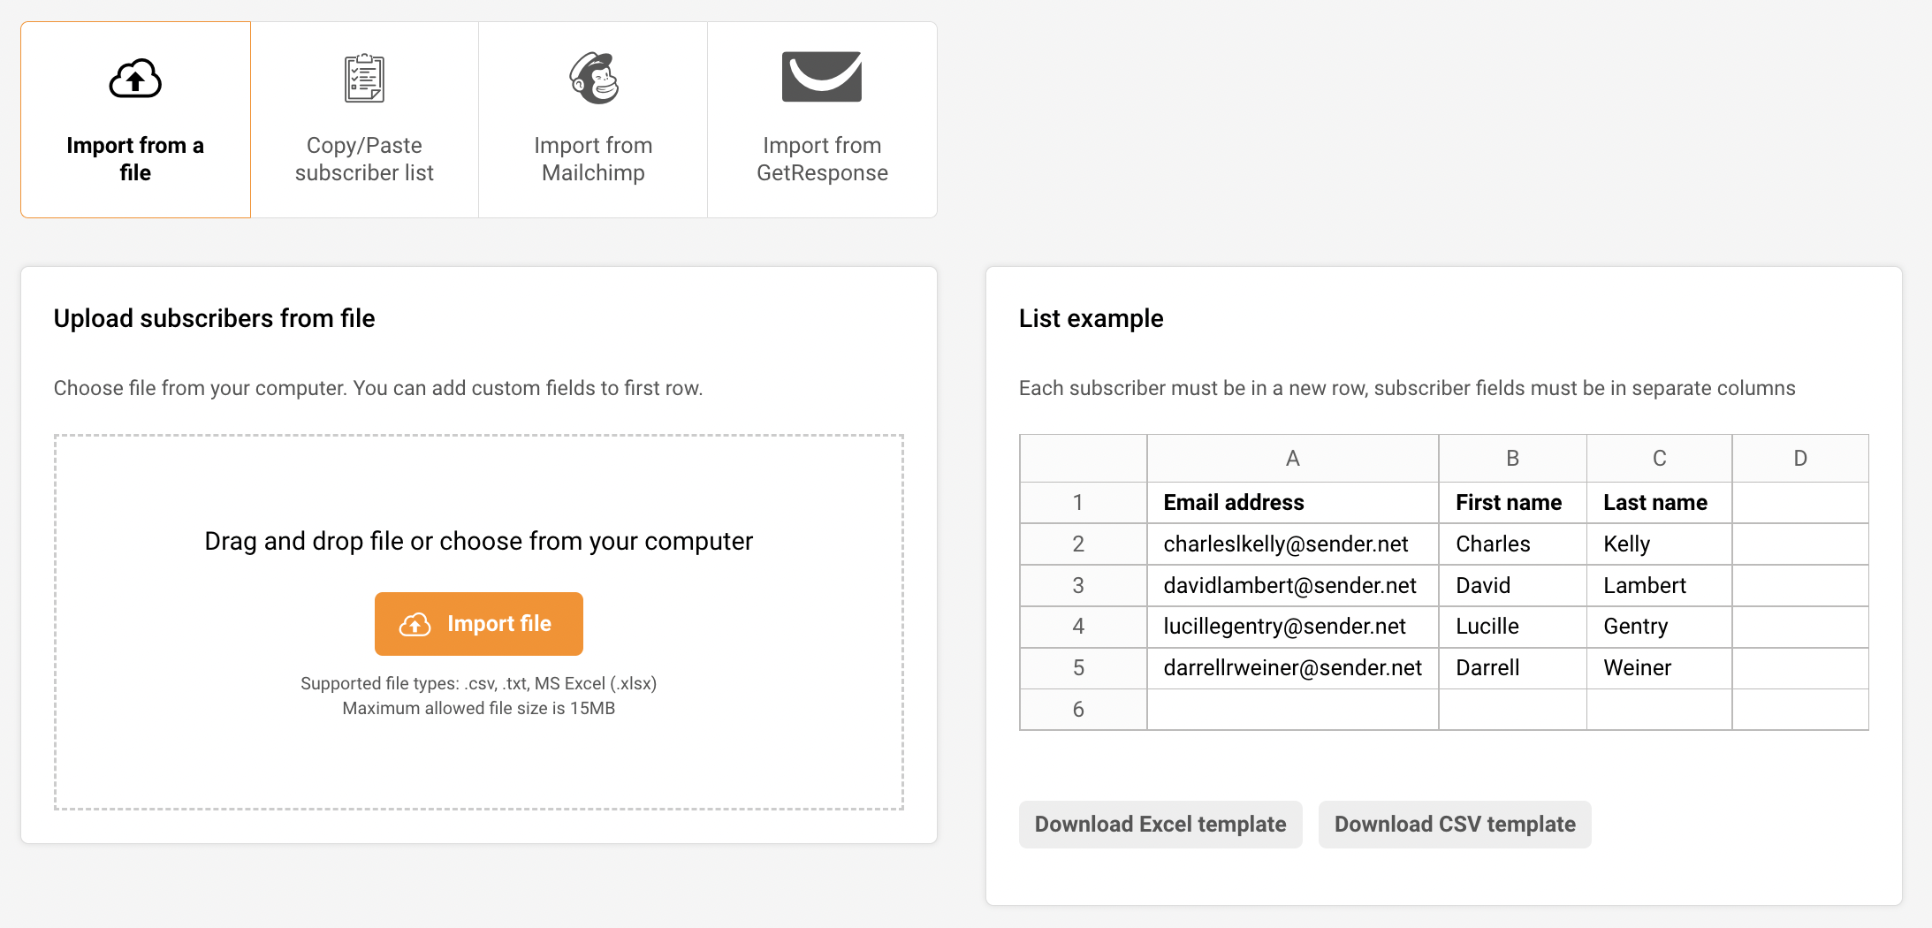Click the cloud icon inside Import file button
Screen dimensions: 1932x928
click(x=415, y=624)
